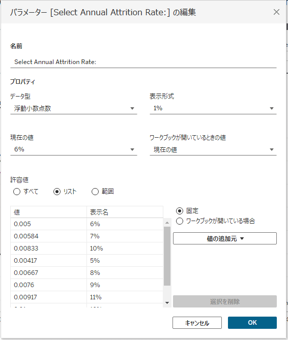Select the 8% display name cell
The width and height of the screenshot is (288, 340).
tap(125, 272)
